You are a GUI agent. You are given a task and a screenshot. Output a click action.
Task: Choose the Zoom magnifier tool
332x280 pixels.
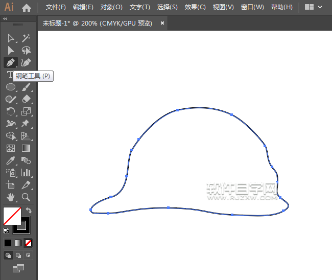pos(27,197)
